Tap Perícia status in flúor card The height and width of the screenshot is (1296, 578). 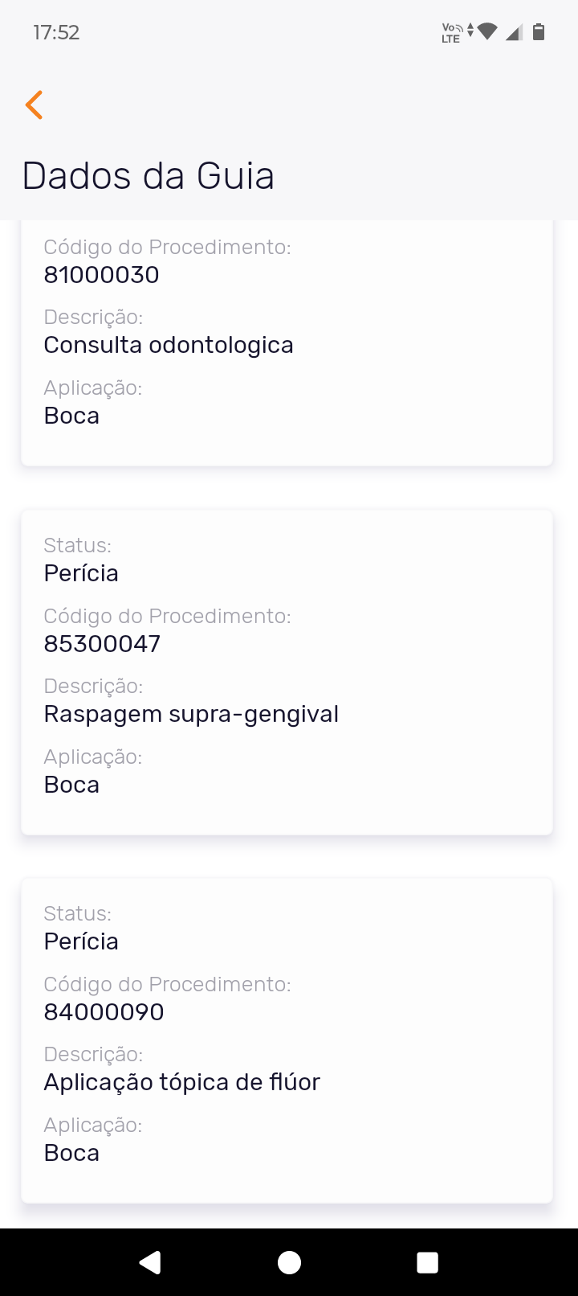[81, 941]
